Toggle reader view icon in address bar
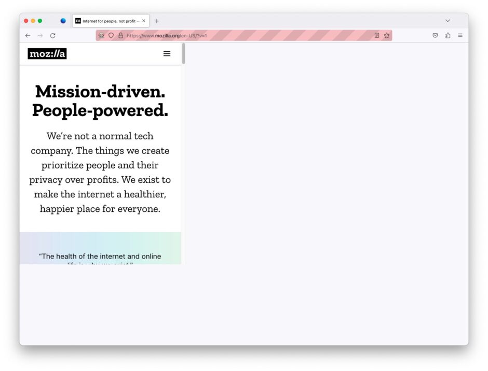Screen dimensions: 488x371 pos(376,35)
